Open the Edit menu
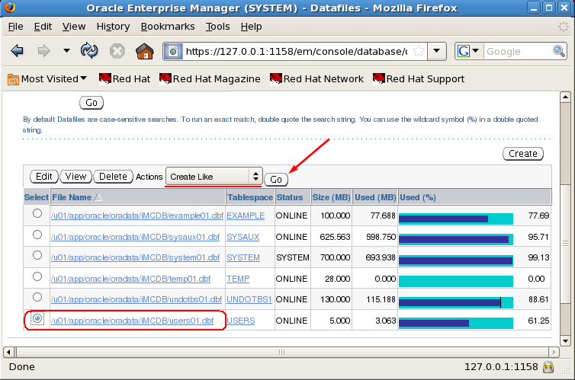575x380 pixels. click(43, 27)
